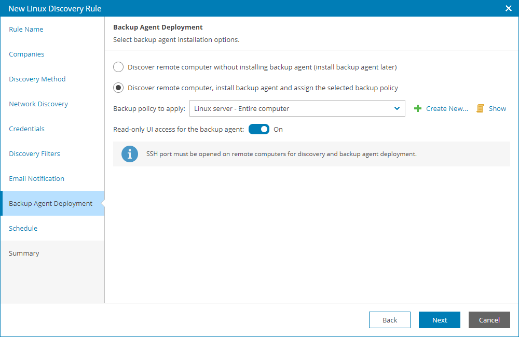View the Summary step
519x337 pixels.
point(23,254)
